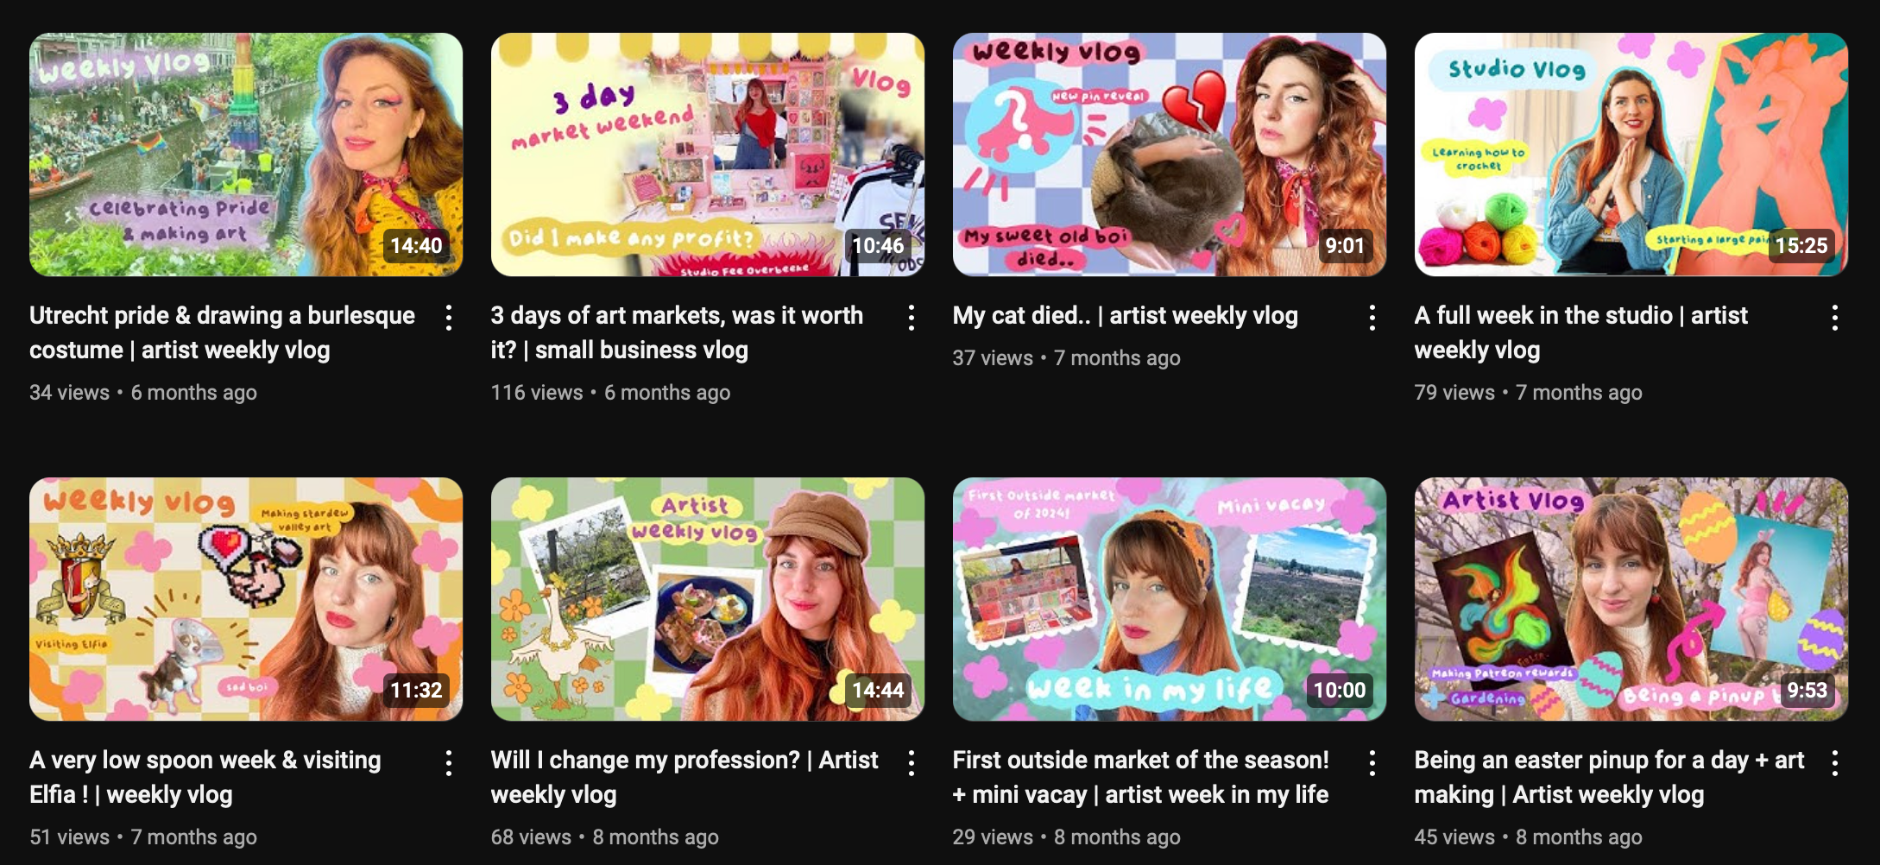This screenshot has height=865, width=1880.
Task: Open options menu for easter pinup video
Action: coord(1835,762)
